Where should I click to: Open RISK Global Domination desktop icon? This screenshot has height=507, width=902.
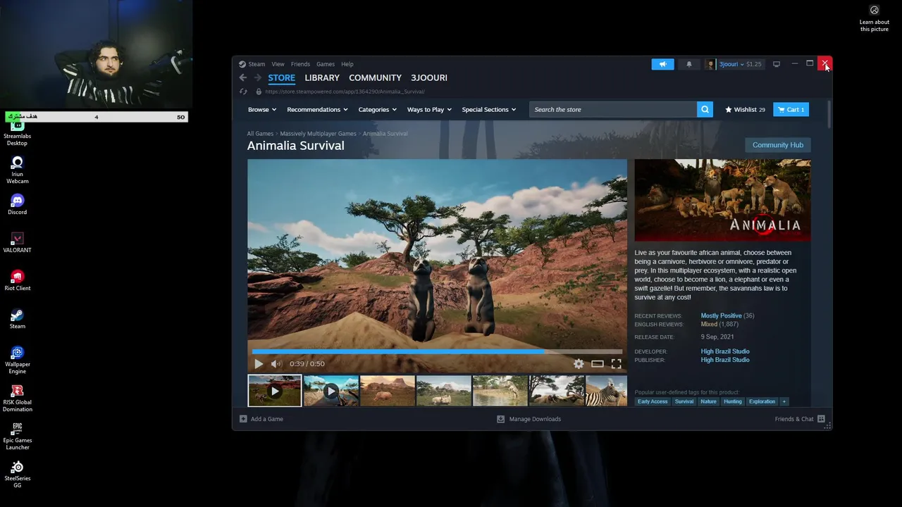[x=18, y=398]
